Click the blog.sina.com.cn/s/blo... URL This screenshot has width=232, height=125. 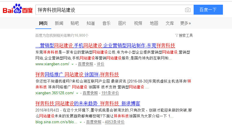pos(56,122)
